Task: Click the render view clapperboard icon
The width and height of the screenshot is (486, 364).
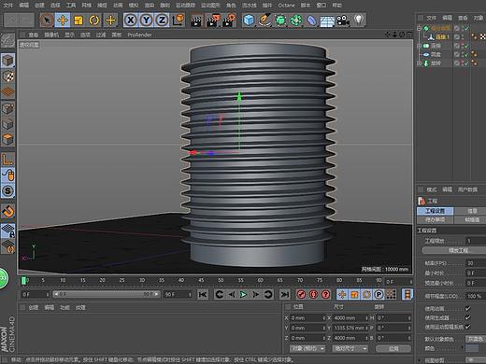Action: 196,21
